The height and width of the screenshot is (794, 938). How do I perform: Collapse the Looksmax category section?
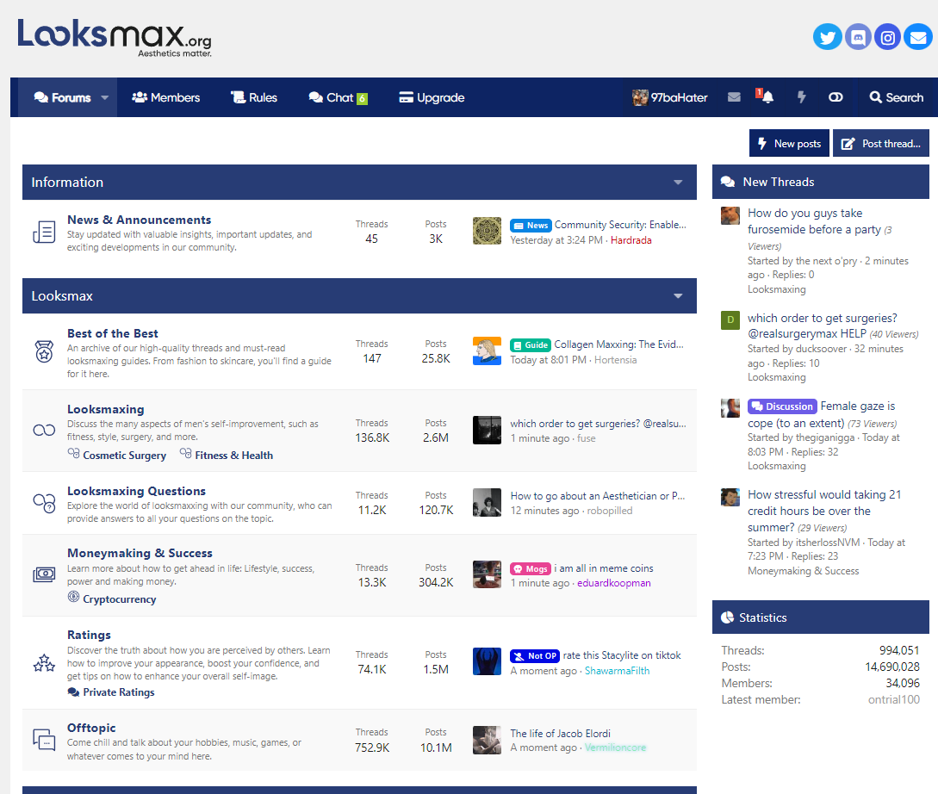[678, 296]
